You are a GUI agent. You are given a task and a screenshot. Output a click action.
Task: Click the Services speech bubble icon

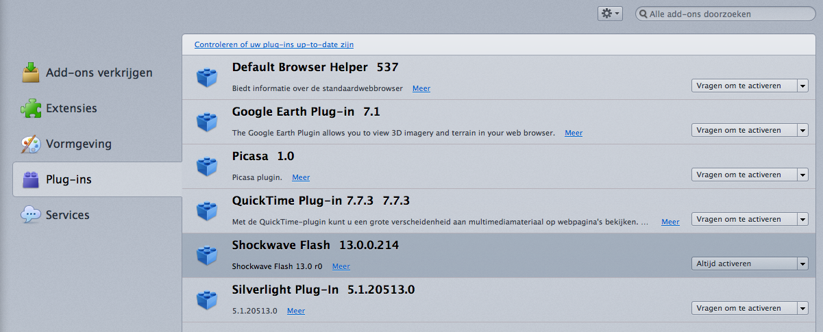(31, 215)
